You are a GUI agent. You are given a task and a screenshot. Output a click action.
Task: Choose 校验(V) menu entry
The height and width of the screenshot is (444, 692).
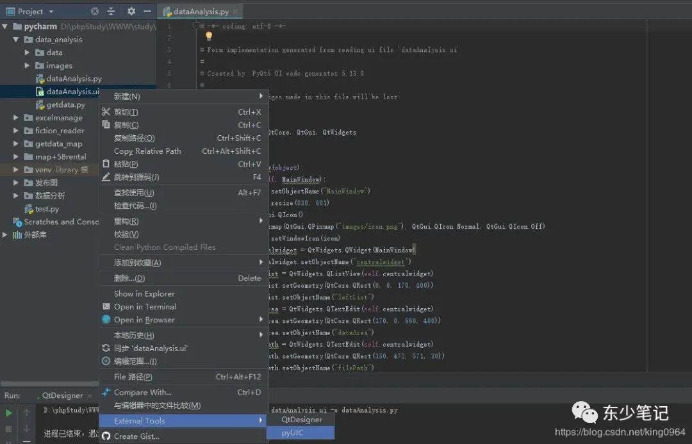[x=184, y=234]
